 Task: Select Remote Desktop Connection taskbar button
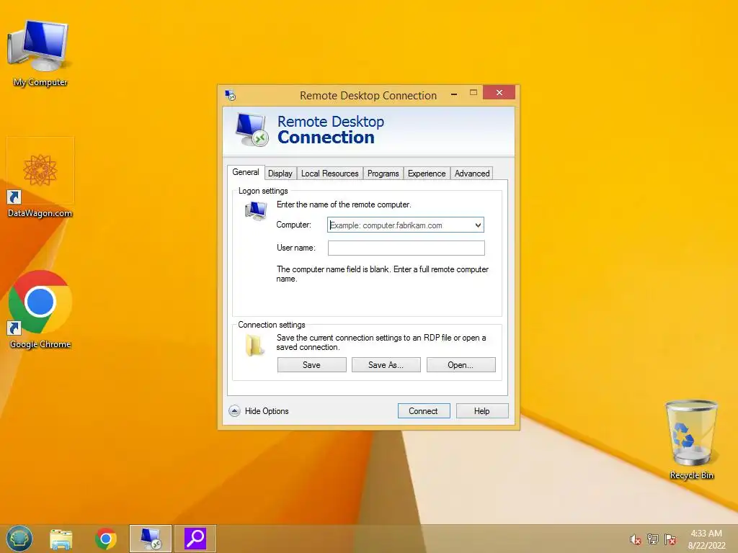(151, 539)
